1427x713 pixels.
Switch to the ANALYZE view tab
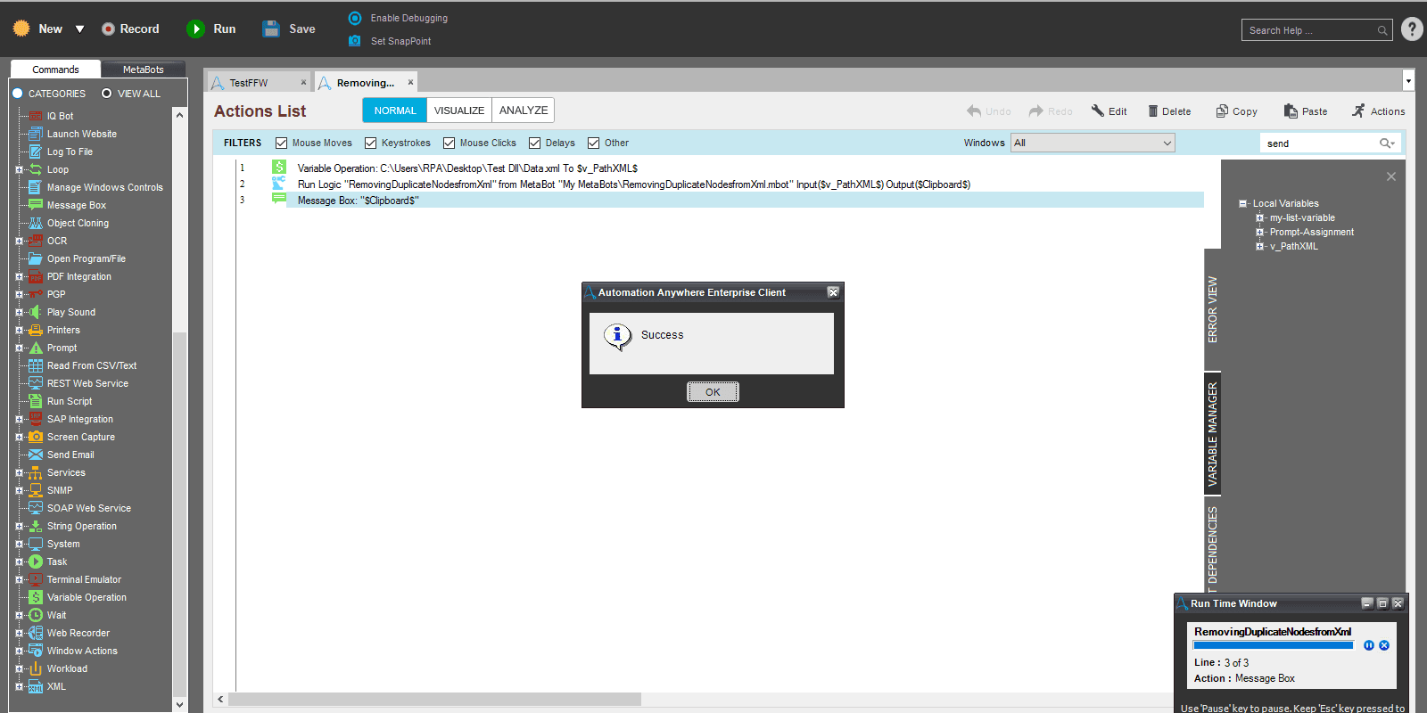tap(524, 111)
